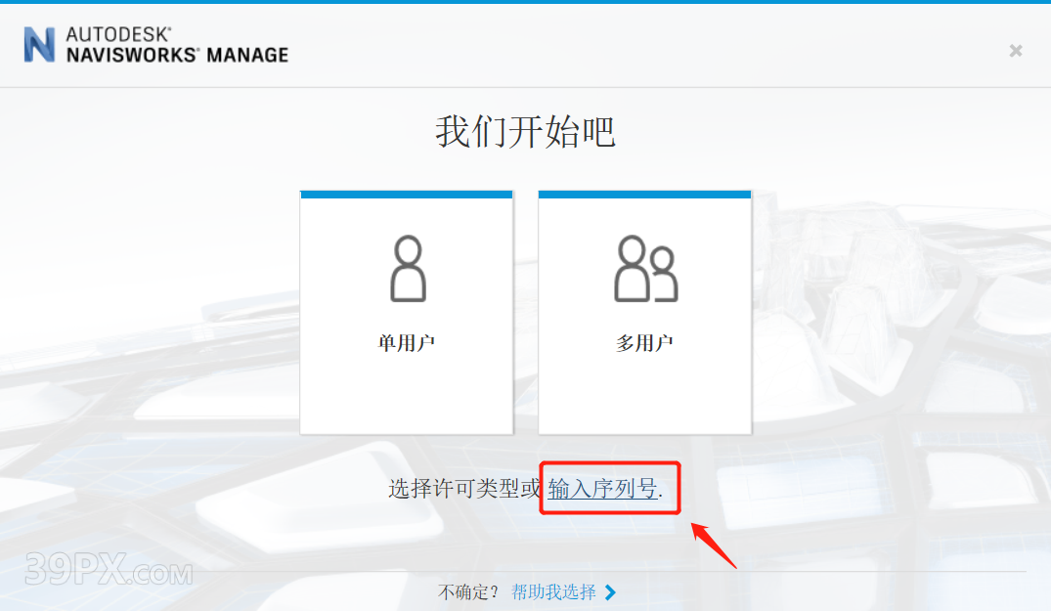This screenshot has height=611, width=1051.
Task: Click the 单用户 text label
Action: (407, 343)
